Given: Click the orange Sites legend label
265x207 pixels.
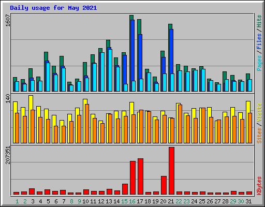Looking at the screenshot, I should pos(259,136).
